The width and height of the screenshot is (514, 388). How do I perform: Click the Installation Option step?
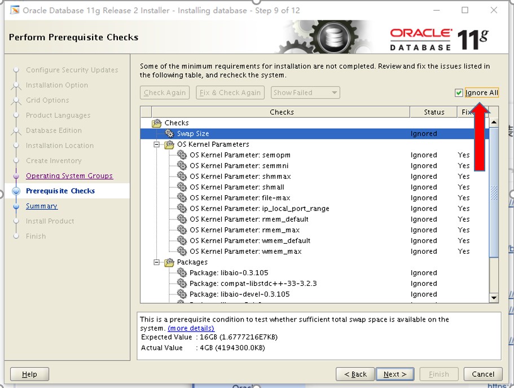(x=57, y=85)
